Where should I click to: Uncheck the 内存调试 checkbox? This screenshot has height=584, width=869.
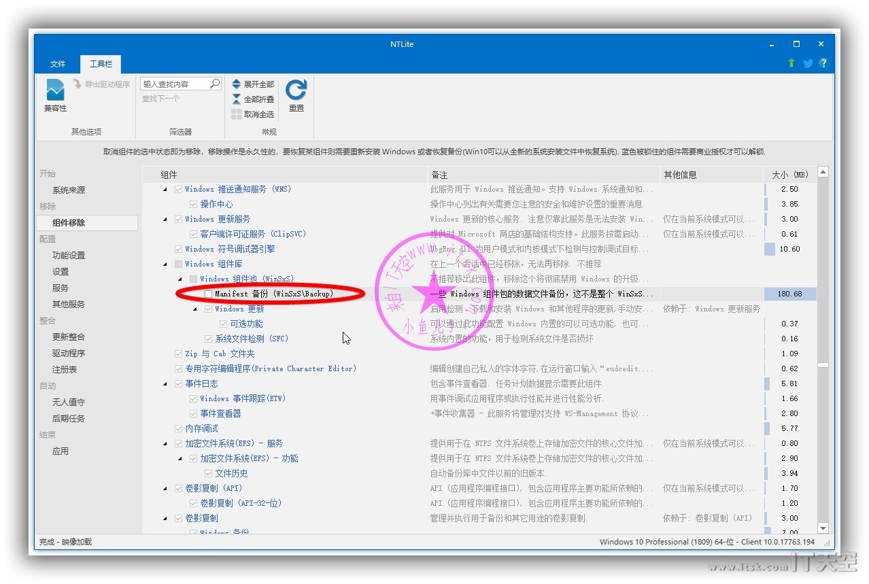coord(179,428)
